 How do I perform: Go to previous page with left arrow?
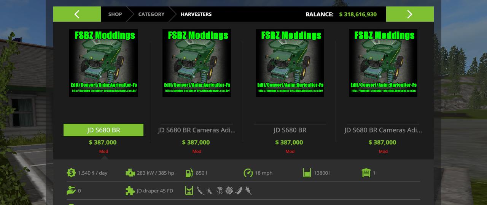77,14
